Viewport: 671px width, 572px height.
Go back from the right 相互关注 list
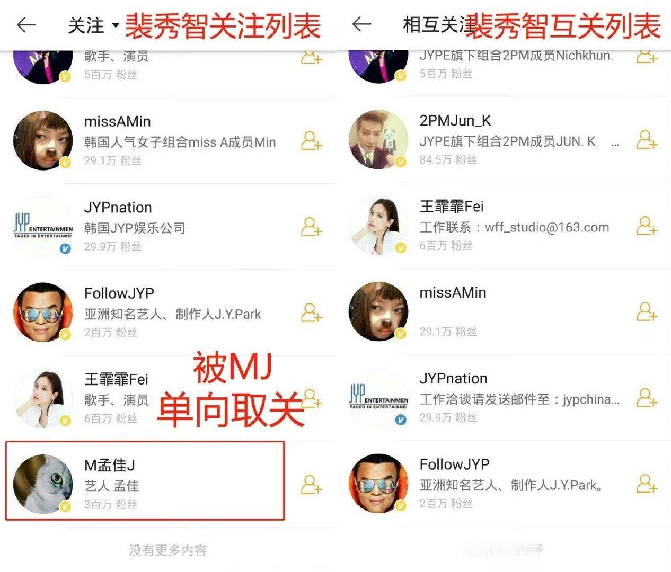click(361, 24)
